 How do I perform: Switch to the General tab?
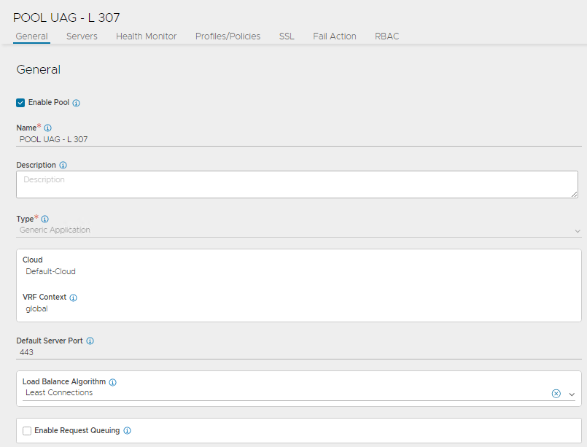[x=32, y=36]
